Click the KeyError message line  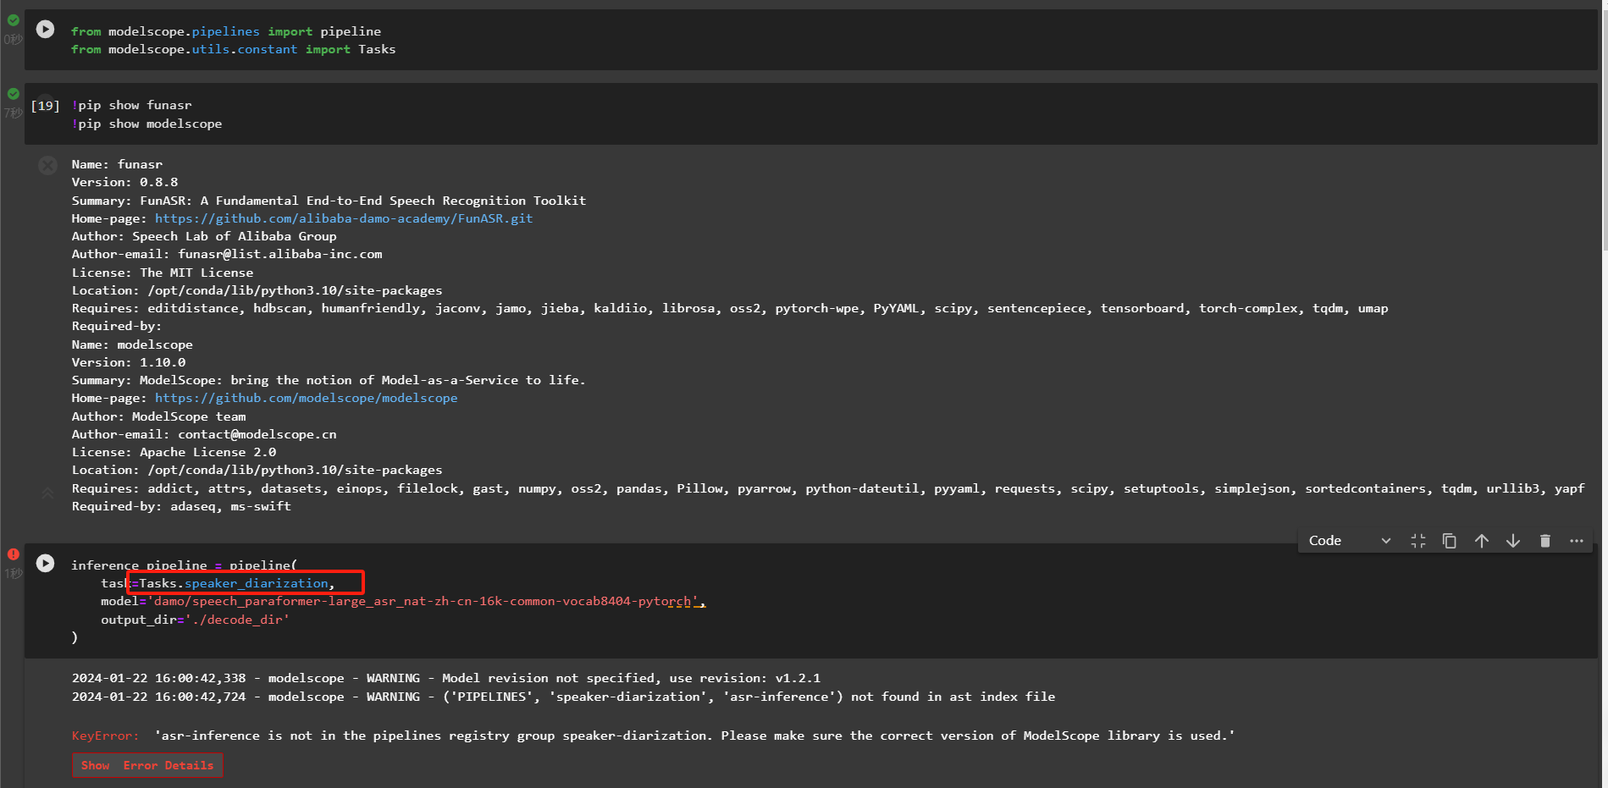(x=653, y=736)
